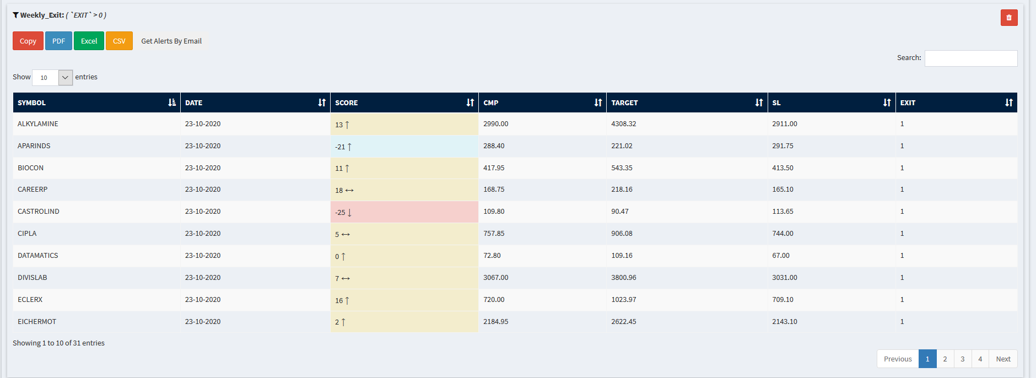Sort by DATE column arrows icon
1036x378 pixels.
[322, 102]
